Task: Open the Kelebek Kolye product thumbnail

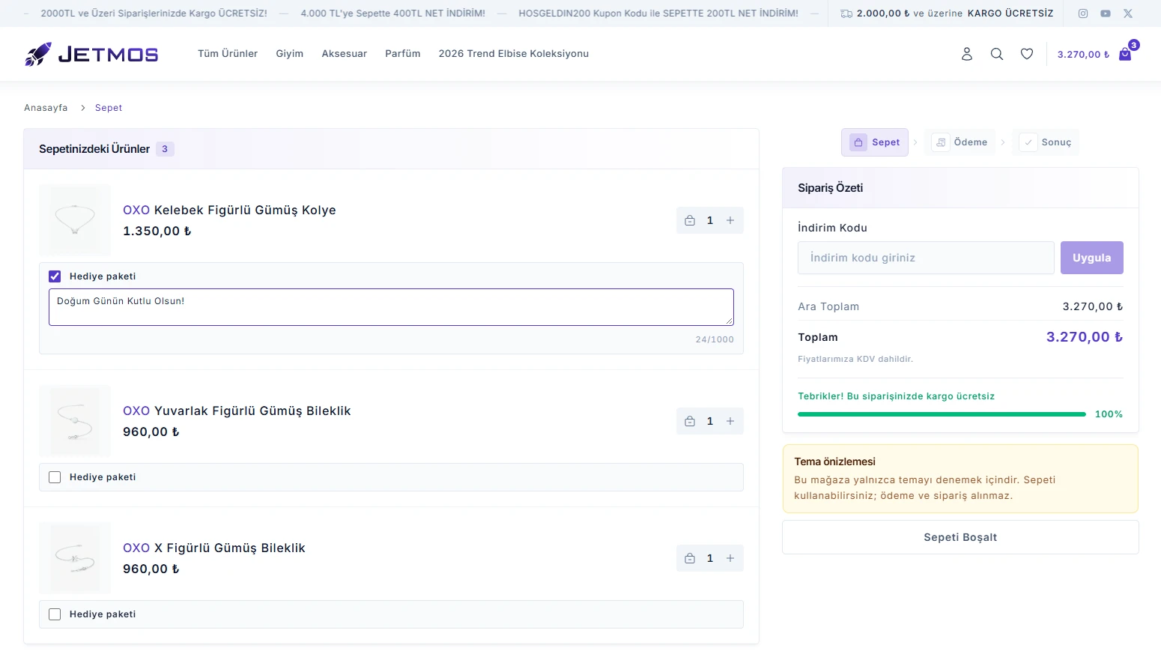Action: point(75,220)
